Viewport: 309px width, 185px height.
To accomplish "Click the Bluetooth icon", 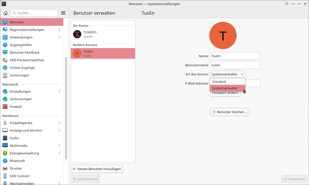I will 5,161.
